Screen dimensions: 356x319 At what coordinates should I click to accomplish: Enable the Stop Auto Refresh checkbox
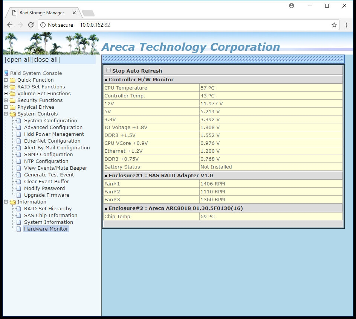pos(108,70)
